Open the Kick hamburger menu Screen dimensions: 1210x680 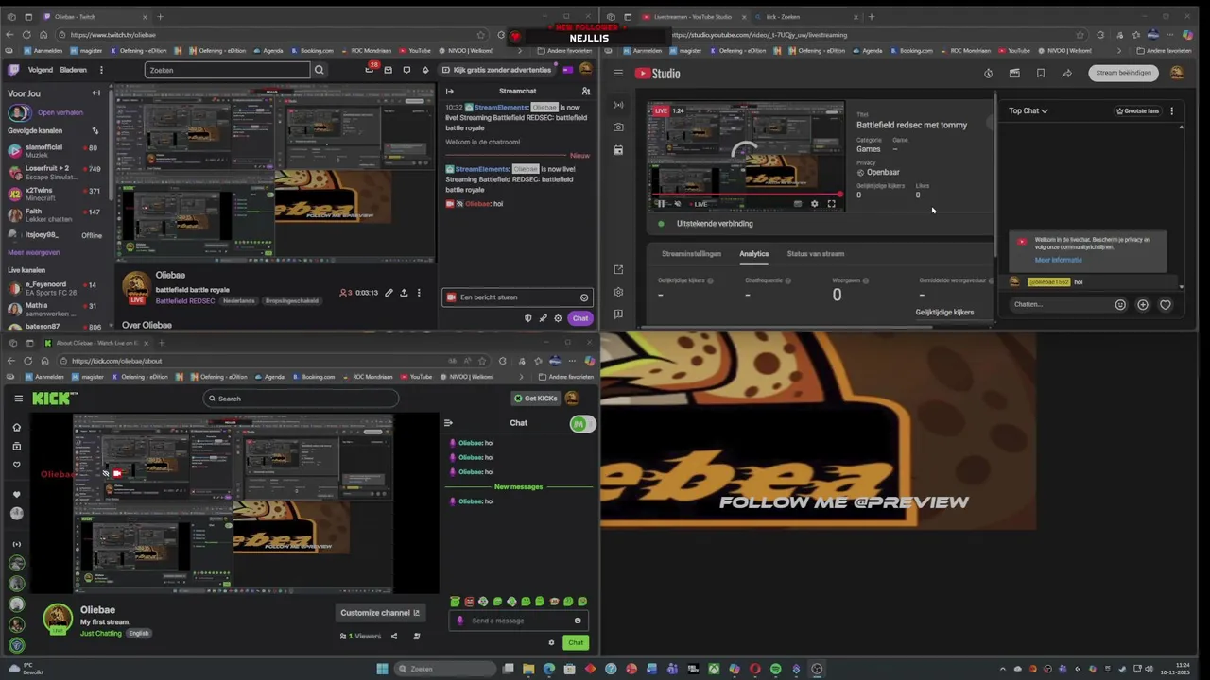(x=18, y=399)
